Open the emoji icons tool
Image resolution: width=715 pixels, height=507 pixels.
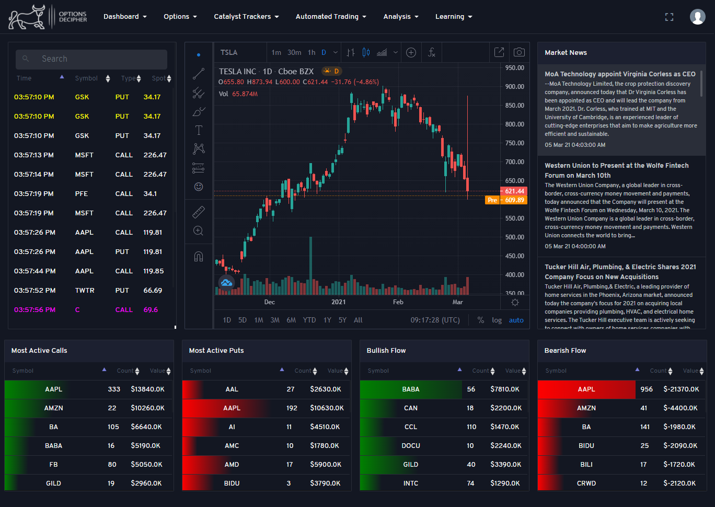tap(199, 187)
